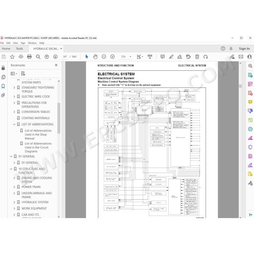
Task: Close the Bookmarks panel
Action: pos(56,65)
